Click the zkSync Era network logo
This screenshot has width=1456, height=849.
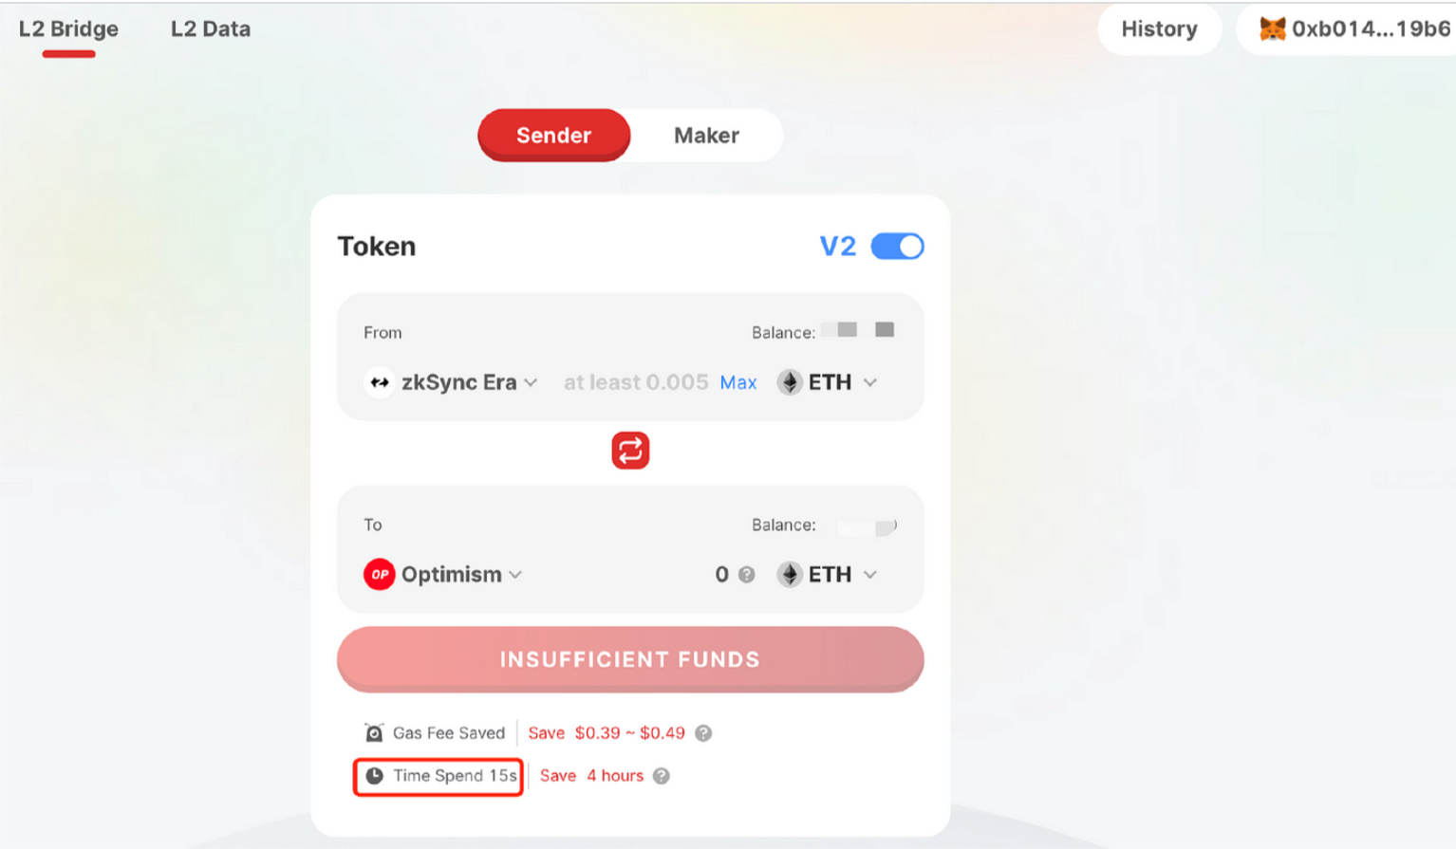[380, 382]
